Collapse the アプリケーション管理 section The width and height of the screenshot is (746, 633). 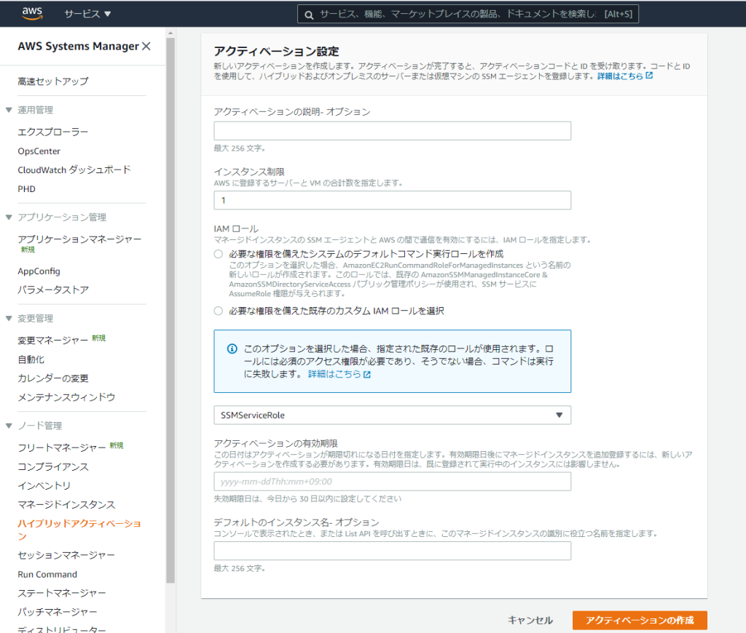[x=9, y=217]
